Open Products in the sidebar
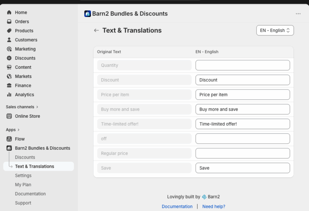309x211 pixels. point(24,31)
